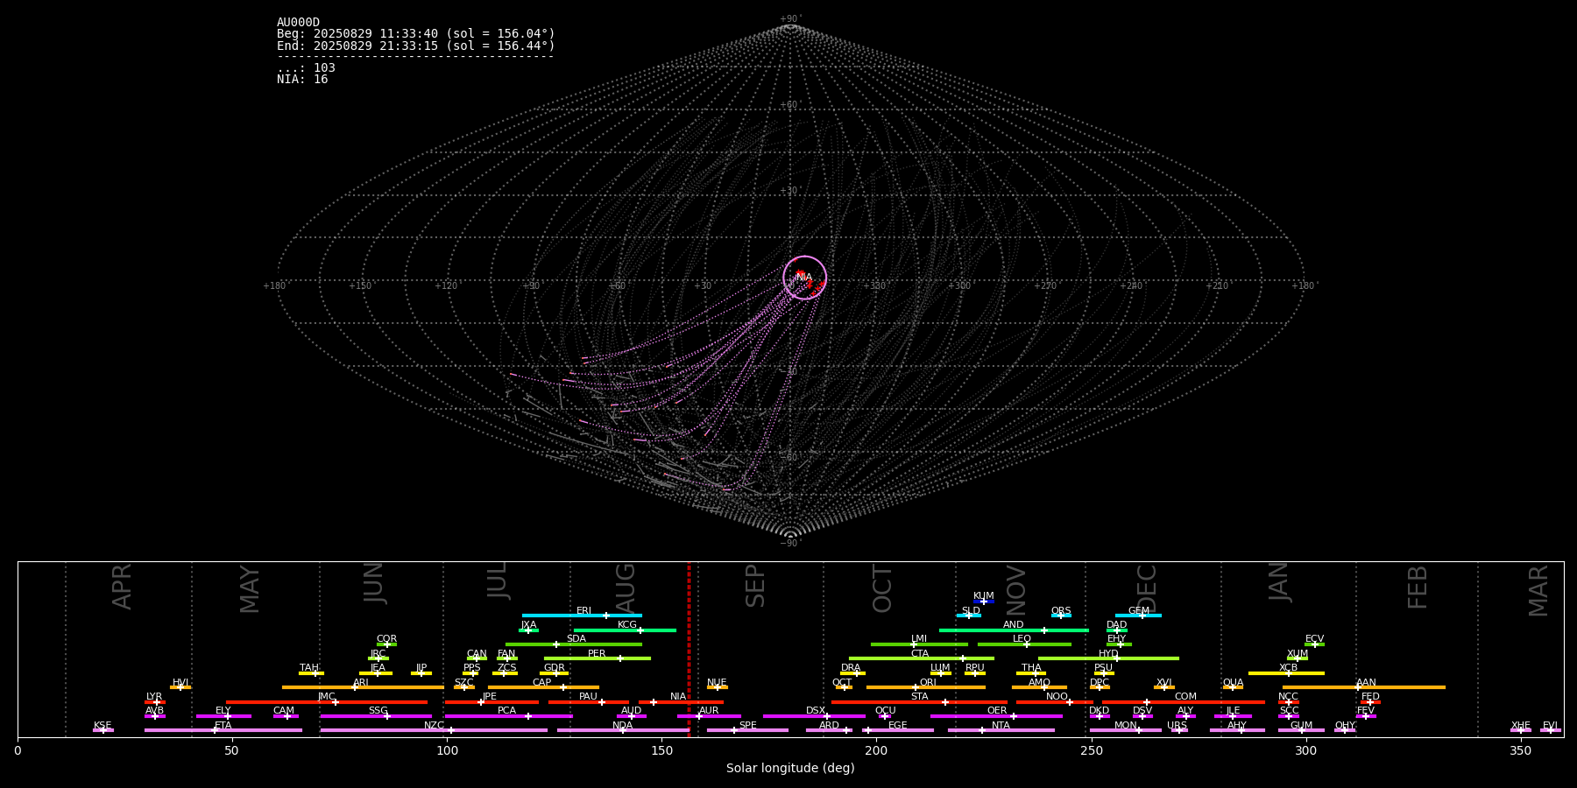Click the 150 tick on solar longitude axis
Viewport: 1577px width, 788px height.
661,751
